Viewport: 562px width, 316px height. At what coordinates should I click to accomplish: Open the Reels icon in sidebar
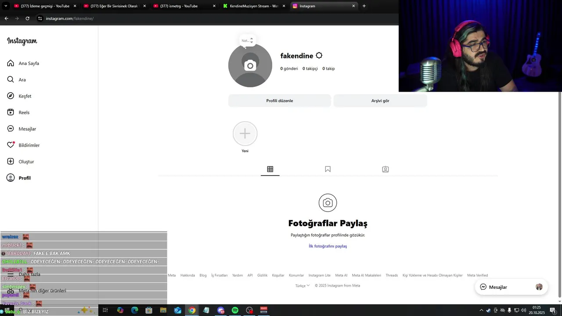click(11, 112)
